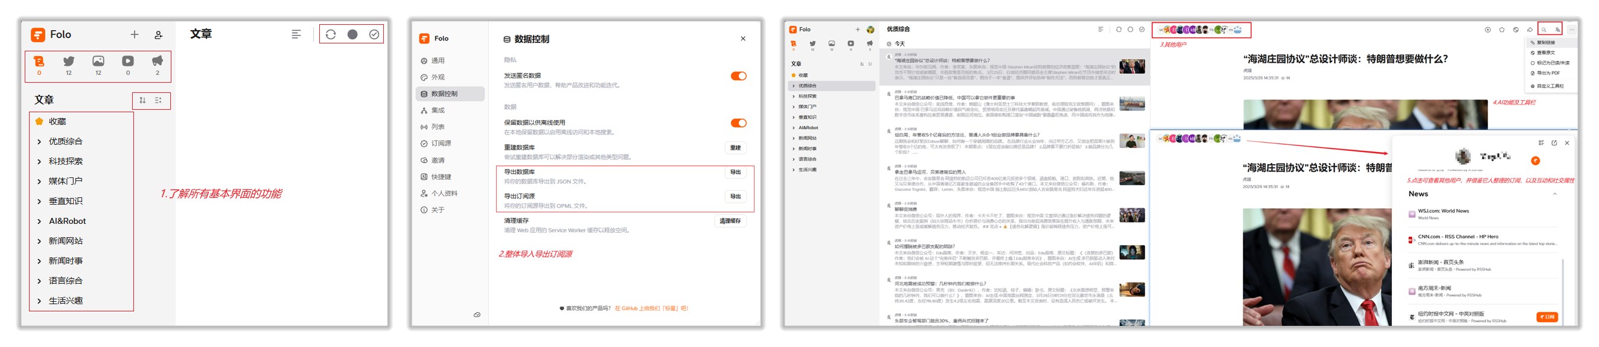
Task: Open the Trump thumbnail of first article
Action: tap(1132, 67)
